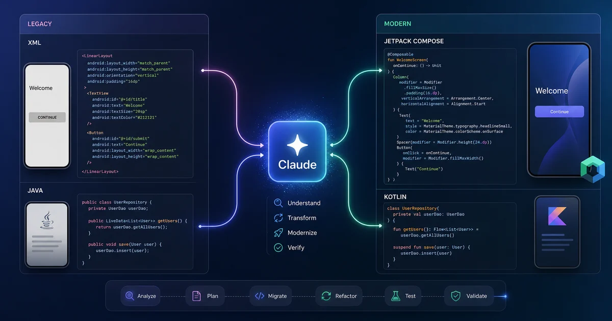
Task: Click the Transform arrows icon
Action: [278, 218]
